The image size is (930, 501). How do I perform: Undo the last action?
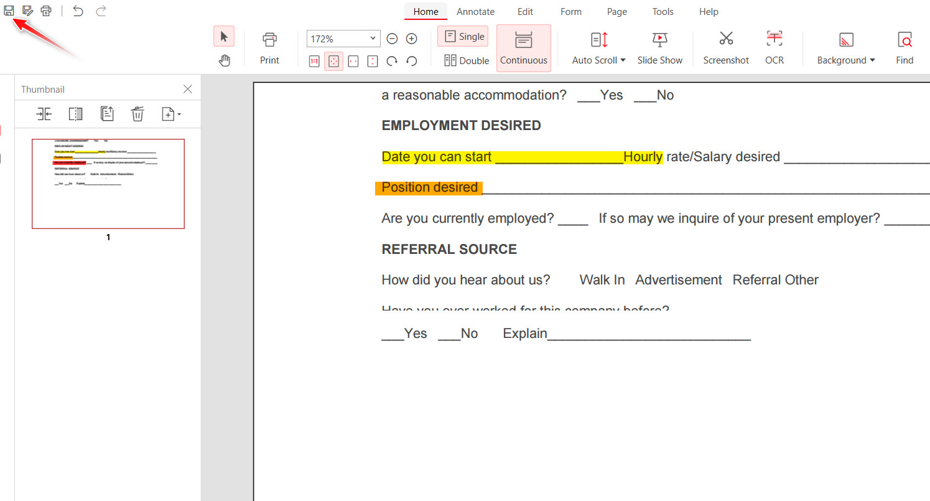[x=78, y=11]
